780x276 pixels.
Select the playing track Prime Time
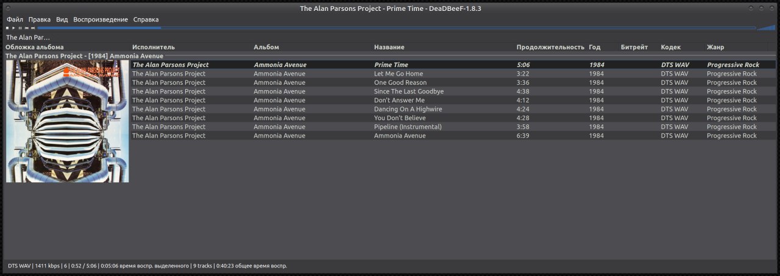tap(453, 65)
